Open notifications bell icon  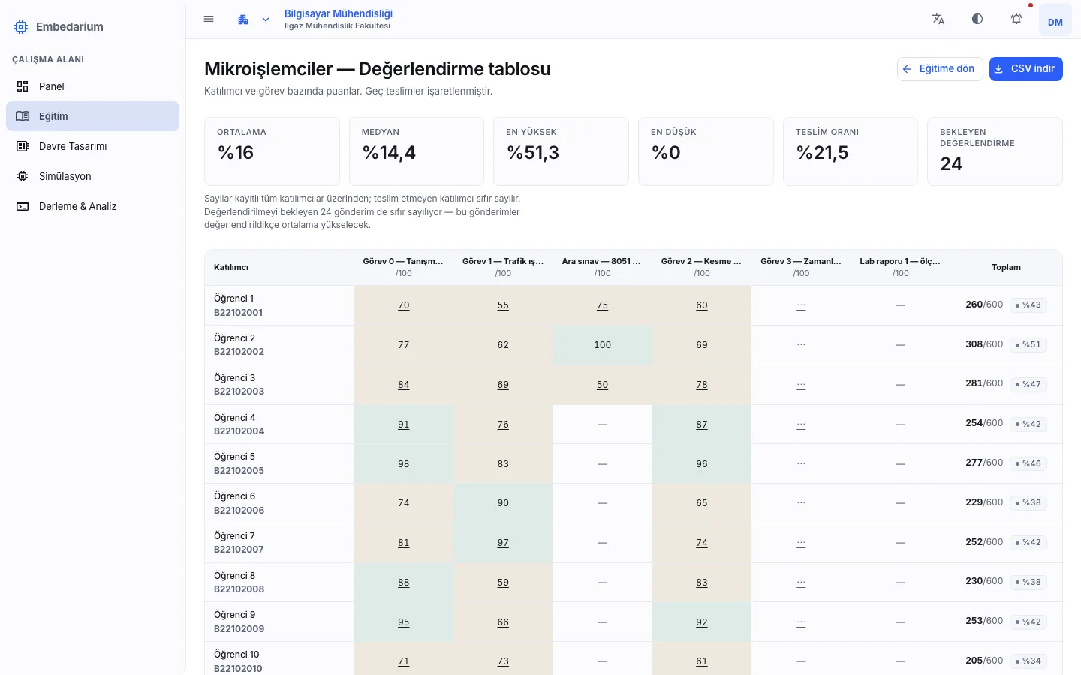pos(1016,19)
